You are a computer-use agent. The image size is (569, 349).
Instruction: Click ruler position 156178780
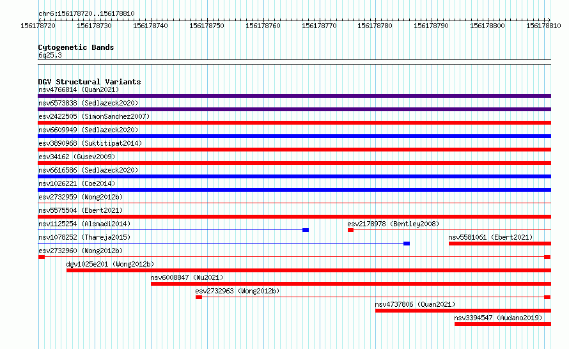pos(375,26)
